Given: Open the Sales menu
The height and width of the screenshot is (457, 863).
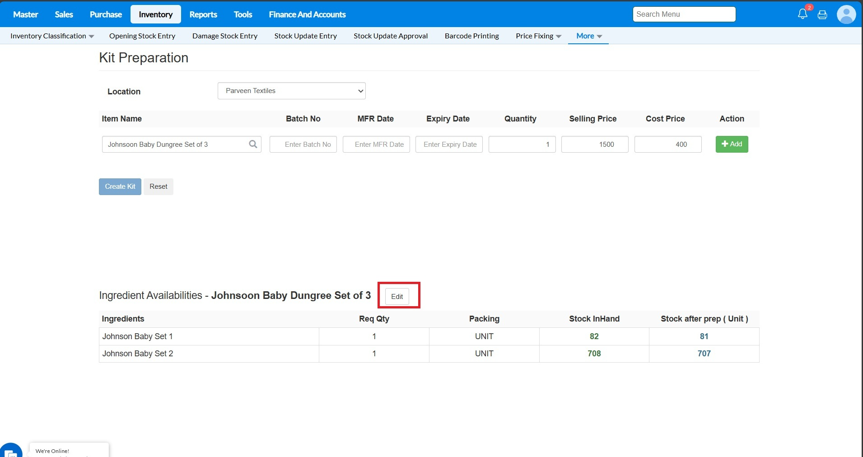Looking at the screenshot, I should pyautogui.click(x=64, y=14).
